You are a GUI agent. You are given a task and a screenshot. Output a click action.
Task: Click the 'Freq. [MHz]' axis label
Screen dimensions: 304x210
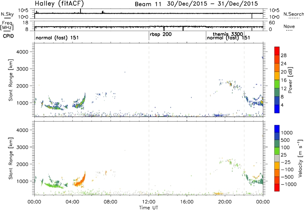[7, 25]
